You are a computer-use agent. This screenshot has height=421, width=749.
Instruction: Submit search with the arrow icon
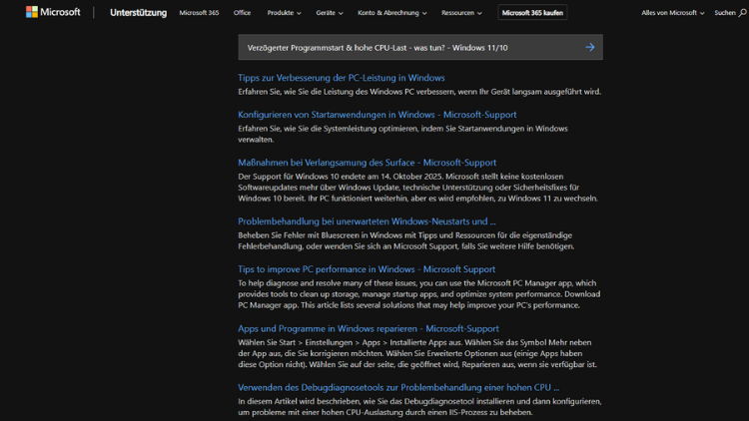pyautogui.click(x=589, y=47)
